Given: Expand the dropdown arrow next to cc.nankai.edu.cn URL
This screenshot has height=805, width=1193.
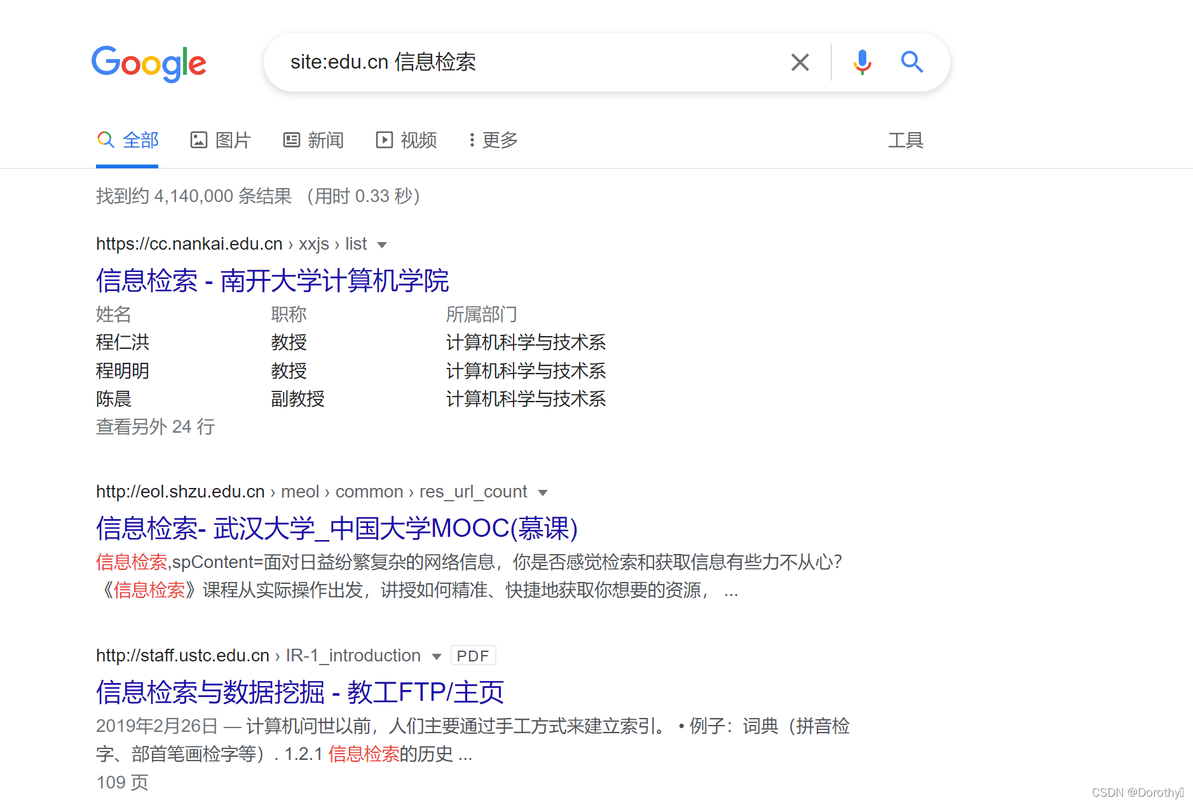Looking at the screenshot, I should [x=382, y=245].
